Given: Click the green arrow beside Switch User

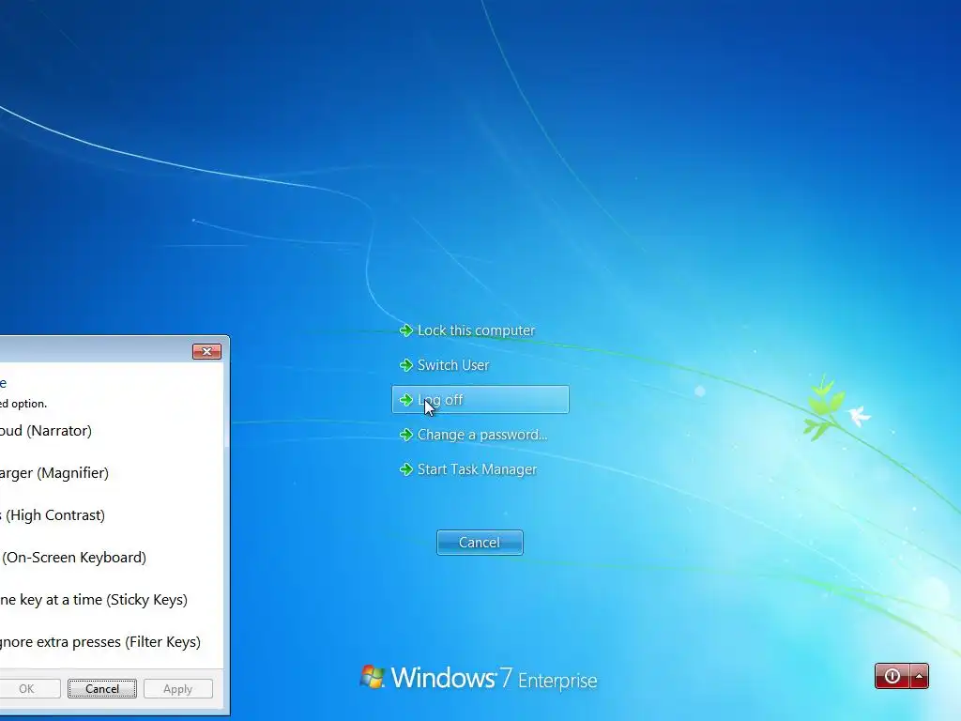Looking at the screenshot, I should click(405, 365).
